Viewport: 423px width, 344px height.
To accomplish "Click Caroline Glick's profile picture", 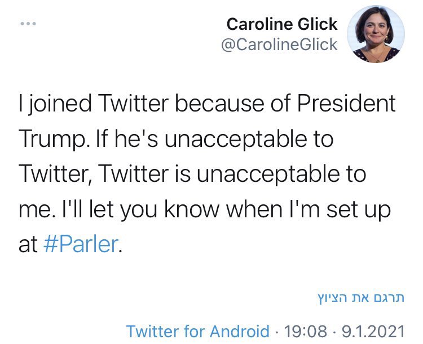I will pyautogui.click(x=376, y=34).
